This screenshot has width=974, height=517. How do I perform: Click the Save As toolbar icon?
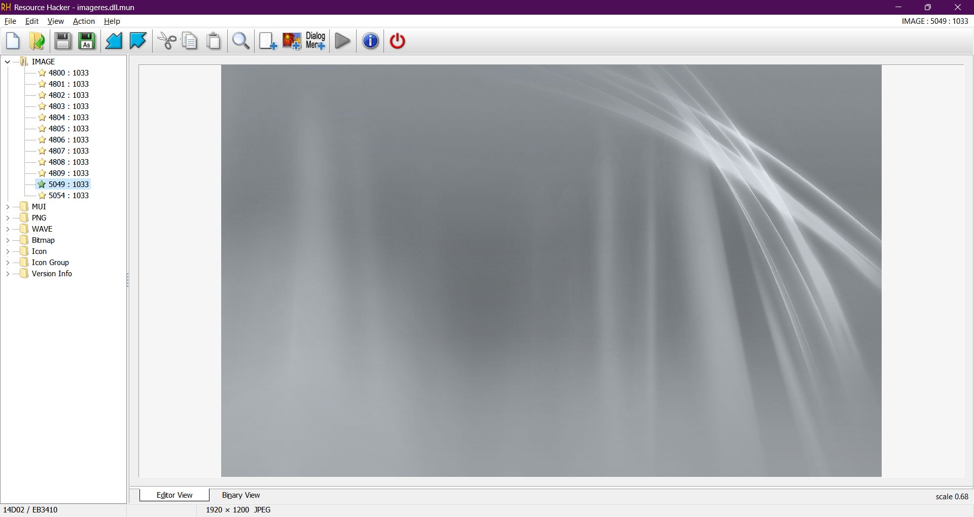(86, 41)
